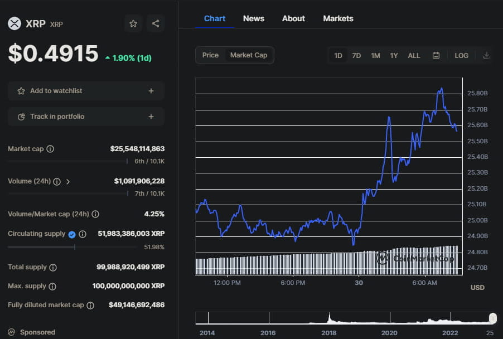
Task: Switch the chart to Market Cap view
Action: (248, 55)
